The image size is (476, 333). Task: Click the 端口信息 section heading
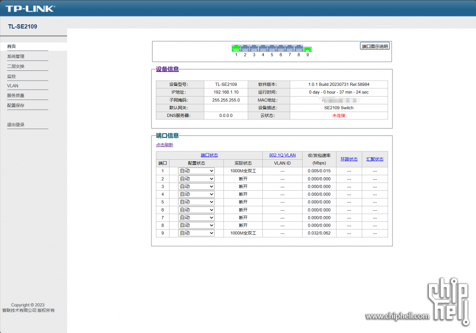(x=167, y=135)
